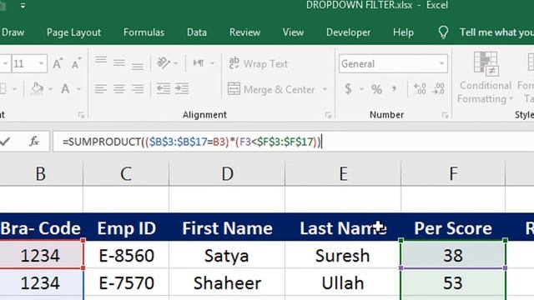
Task: Increase decimal places
Action: tap(420, 89)
